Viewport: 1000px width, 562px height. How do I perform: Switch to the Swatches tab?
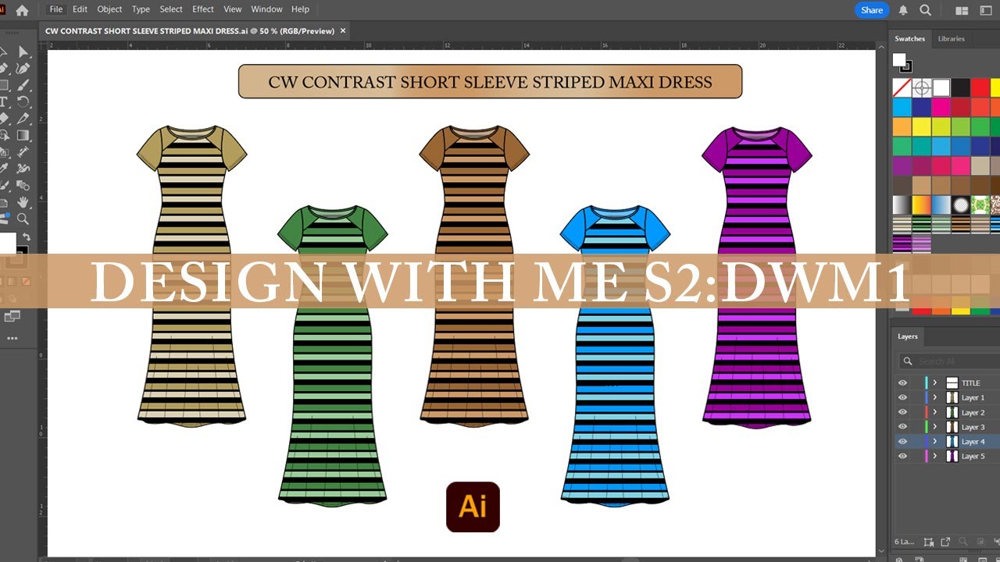tap(909, 38)
